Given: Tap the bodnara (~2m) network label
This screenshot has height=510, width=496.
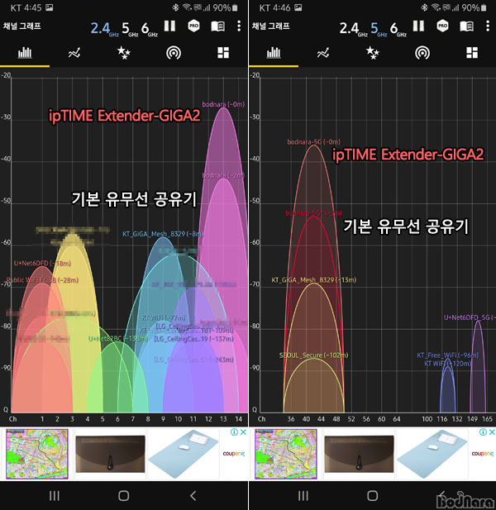Looking at the screenshot, I should (x=223, y=175).
